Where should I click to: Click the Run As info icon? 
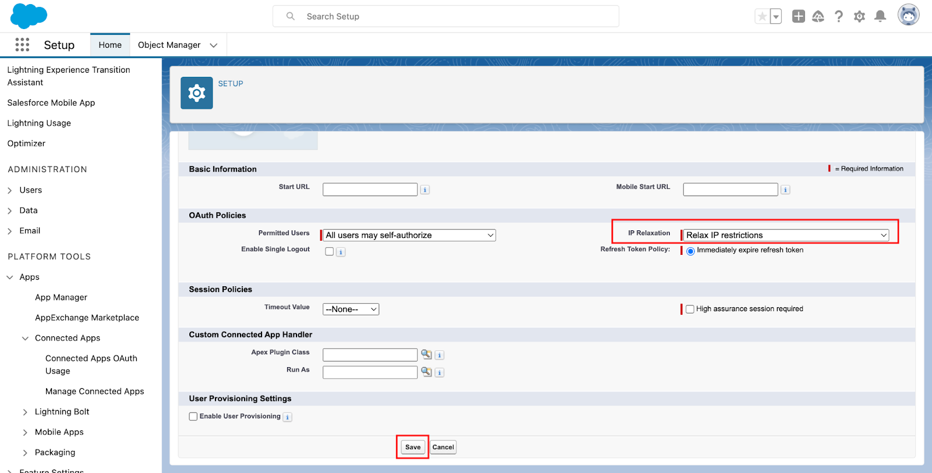point(440,372)
